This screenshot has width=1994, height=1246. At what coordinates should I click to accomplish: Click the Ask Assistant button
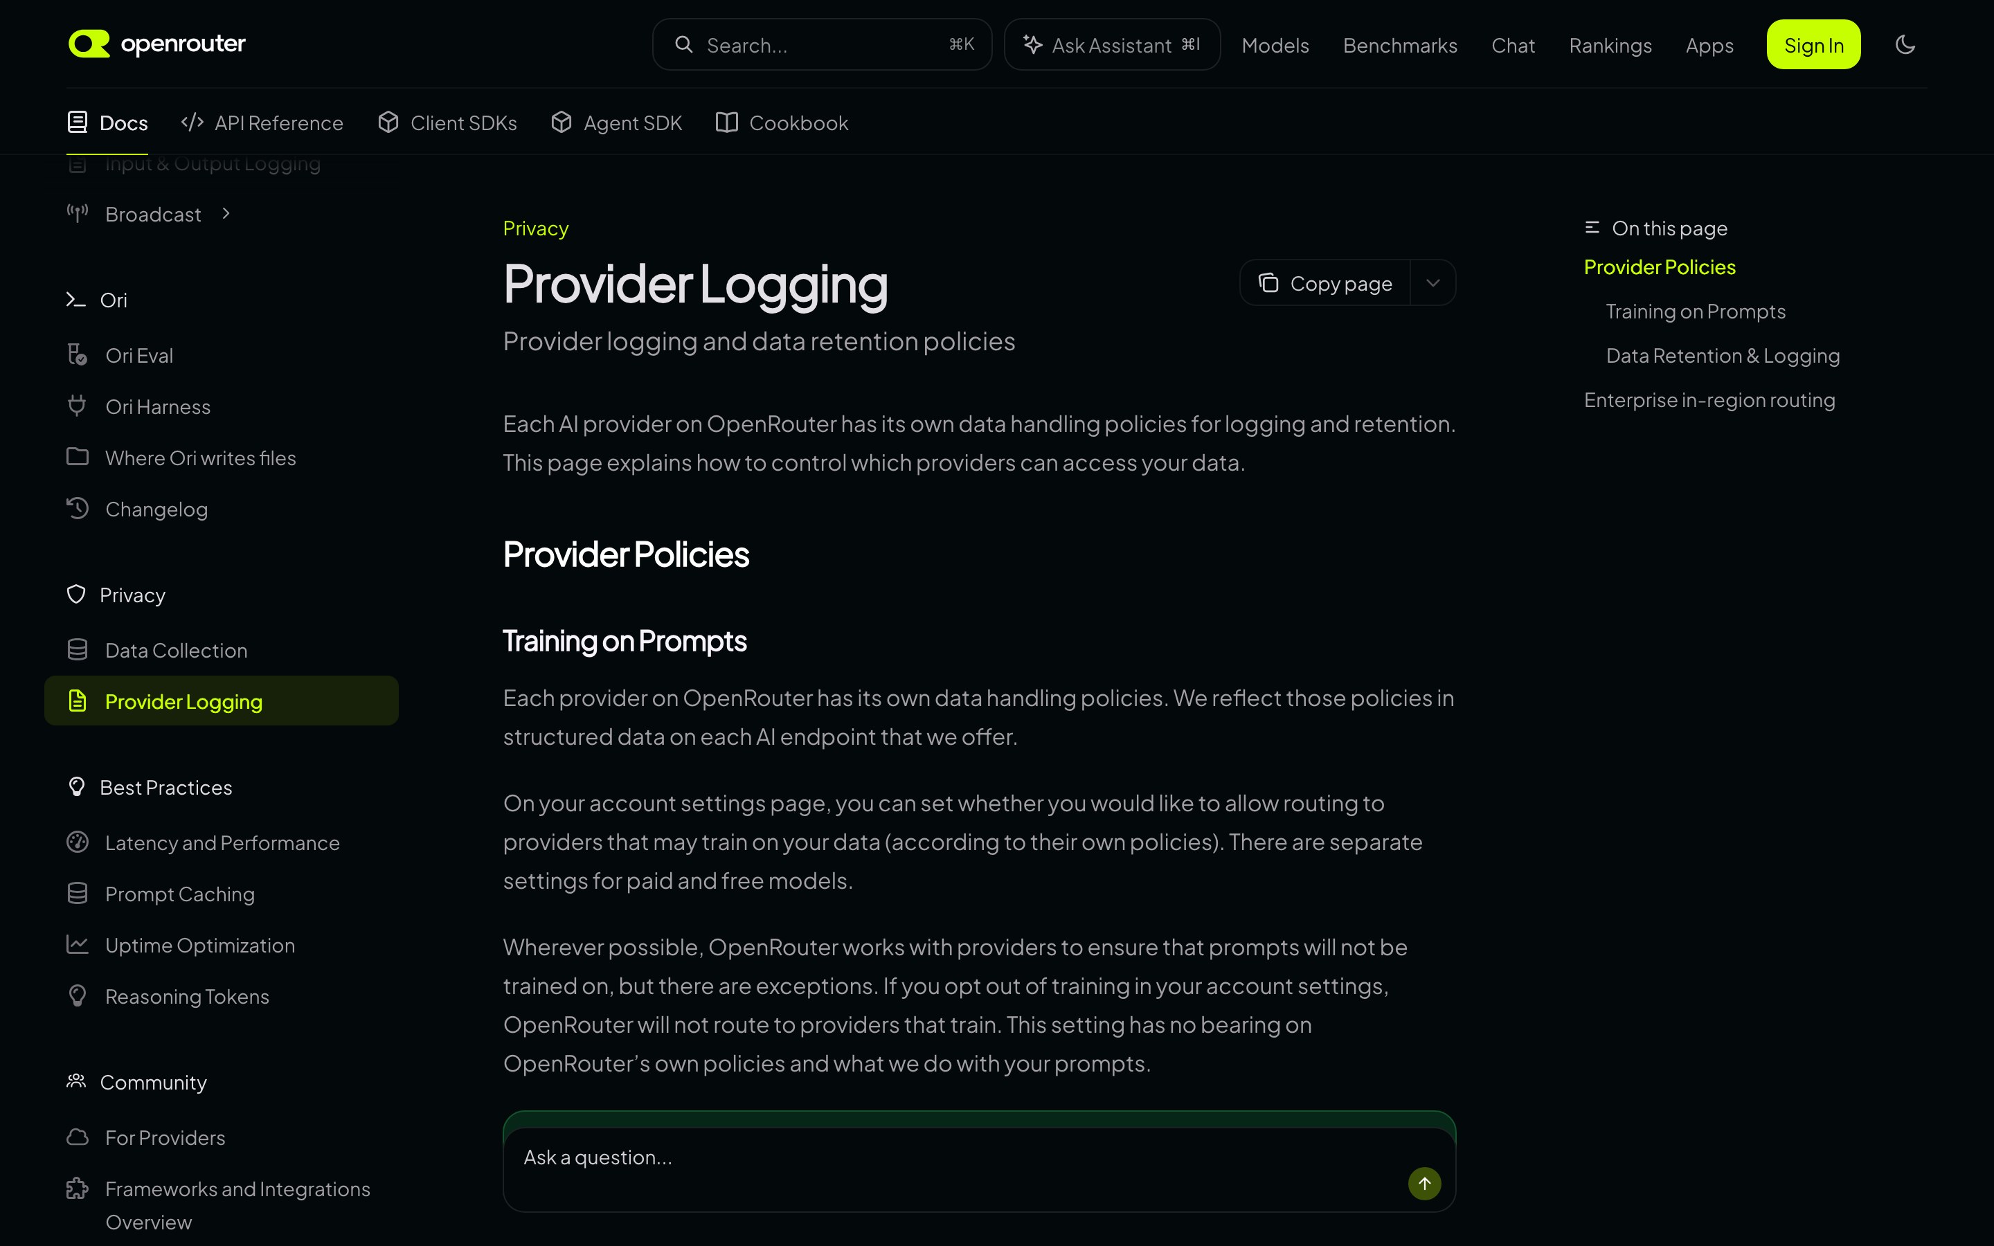1111,44
